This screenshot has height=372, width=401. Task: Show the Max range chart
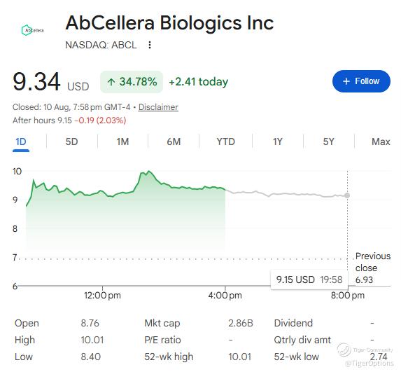381,142
